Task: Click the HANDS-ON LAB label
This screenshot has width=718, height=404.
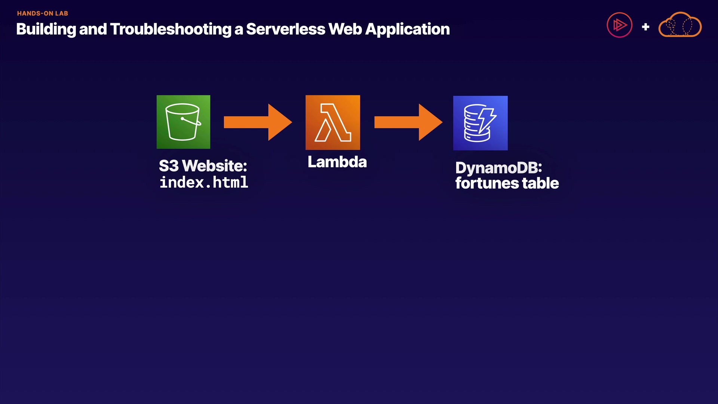Action: pyautogui.click(x=43, y=13)
